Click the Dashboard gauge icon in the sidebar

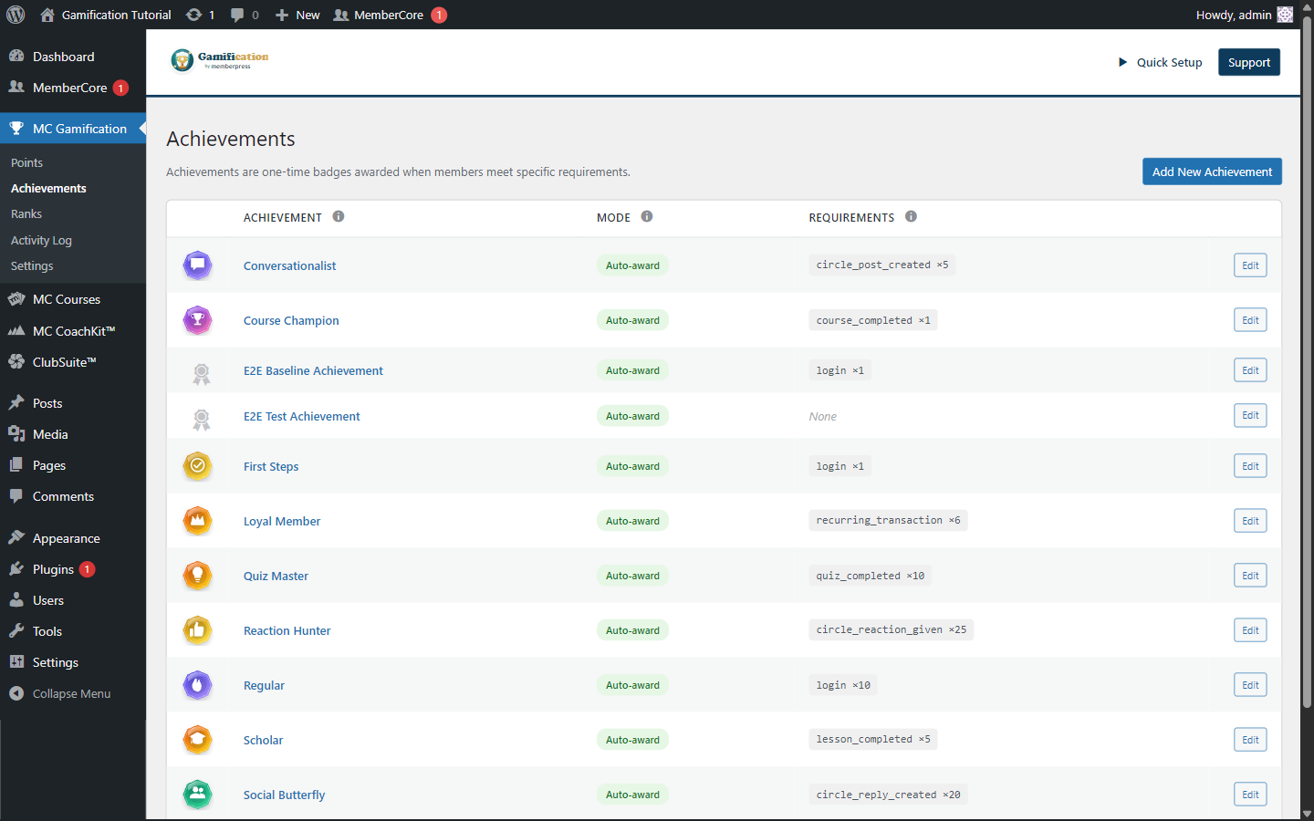tap(16, 56)
